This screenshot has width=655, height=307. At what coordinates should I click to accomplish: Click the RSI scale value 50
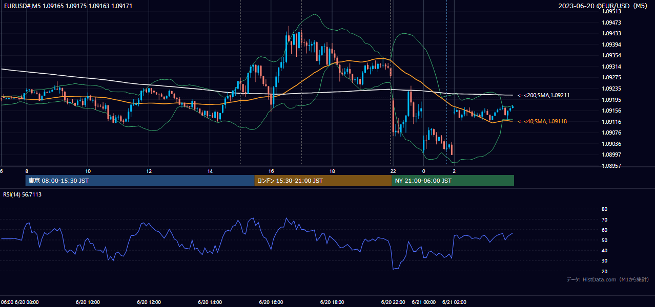(604, 240)
